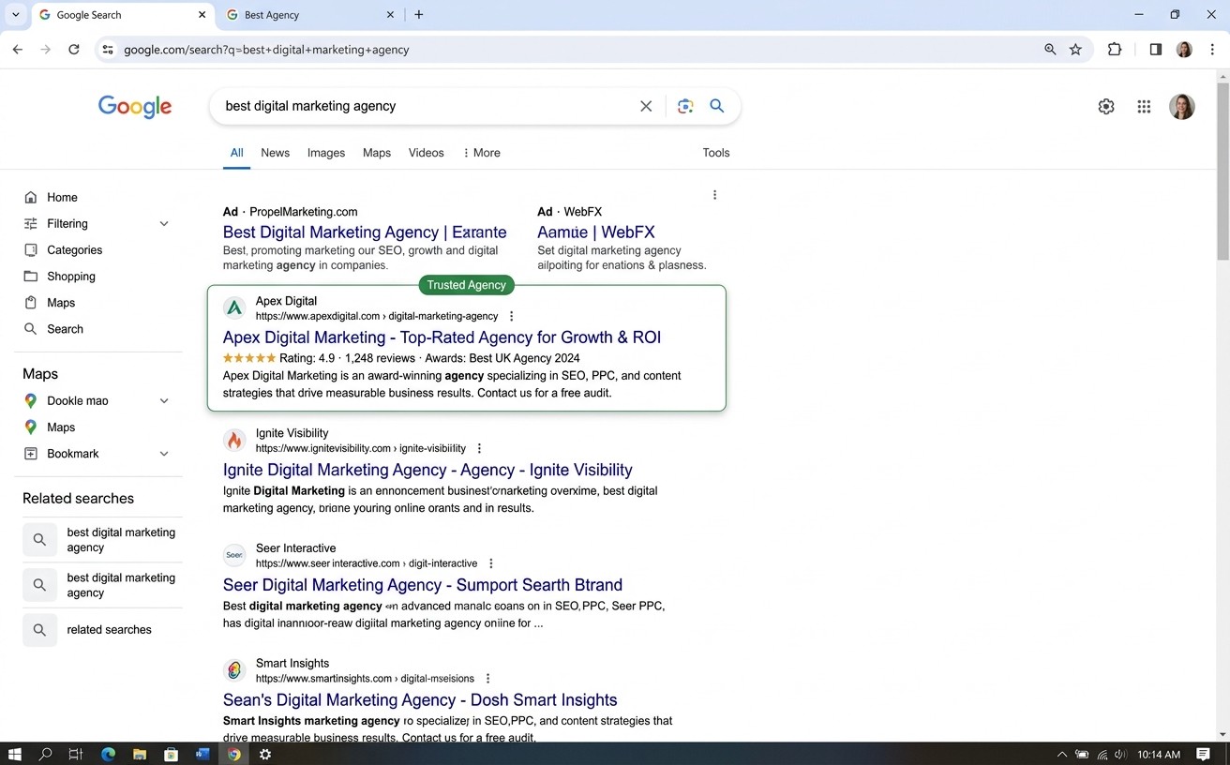1230x765 pixels.
Task: Open Chrome side panel
Action: tap(1156, 50)
